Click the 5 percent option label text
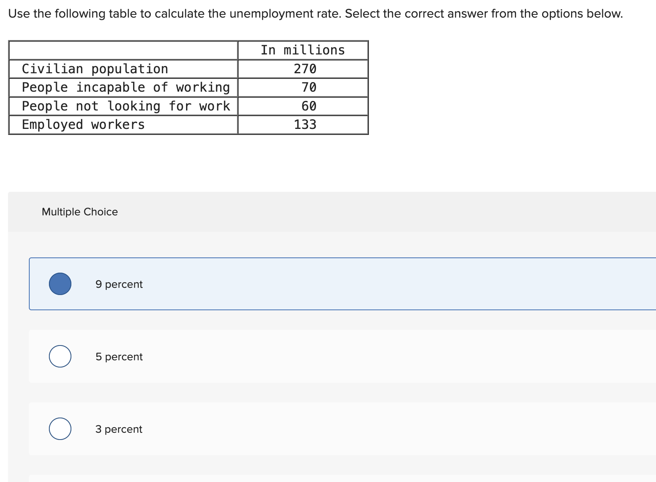 tap(119, 356)
